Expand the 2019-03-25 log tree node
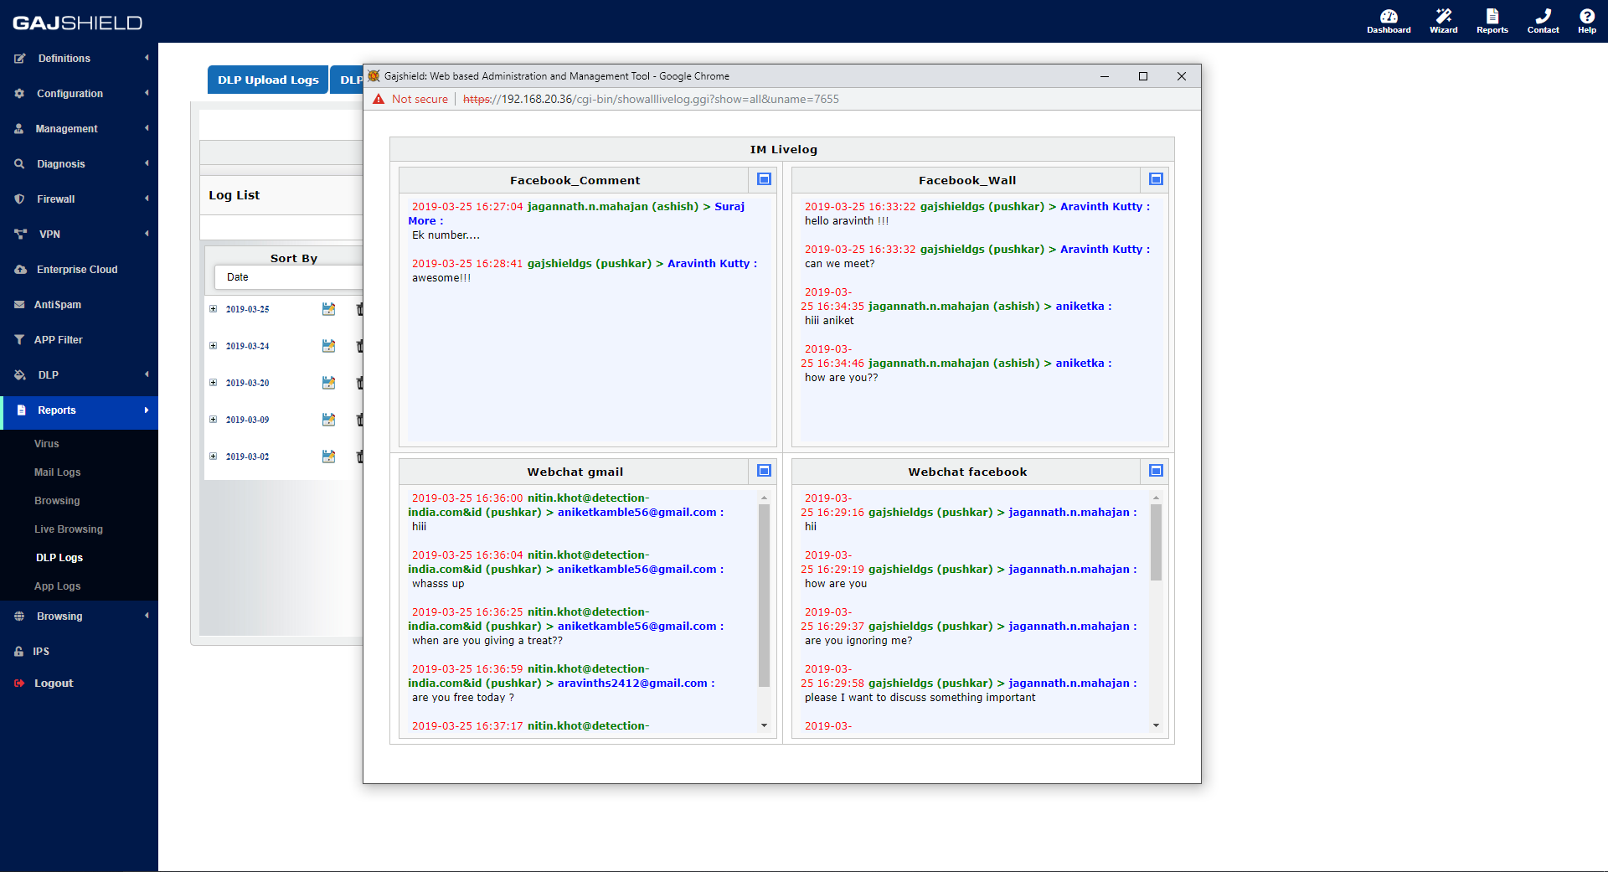1608x872 pixels. (x=213, y=309)
